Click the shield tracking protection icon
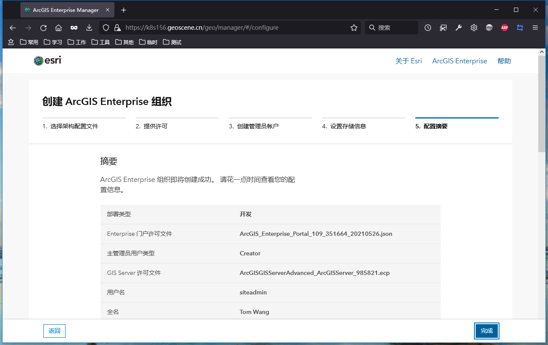The width and height of the screenshot is (548, 345). click(x=106, y=28)
